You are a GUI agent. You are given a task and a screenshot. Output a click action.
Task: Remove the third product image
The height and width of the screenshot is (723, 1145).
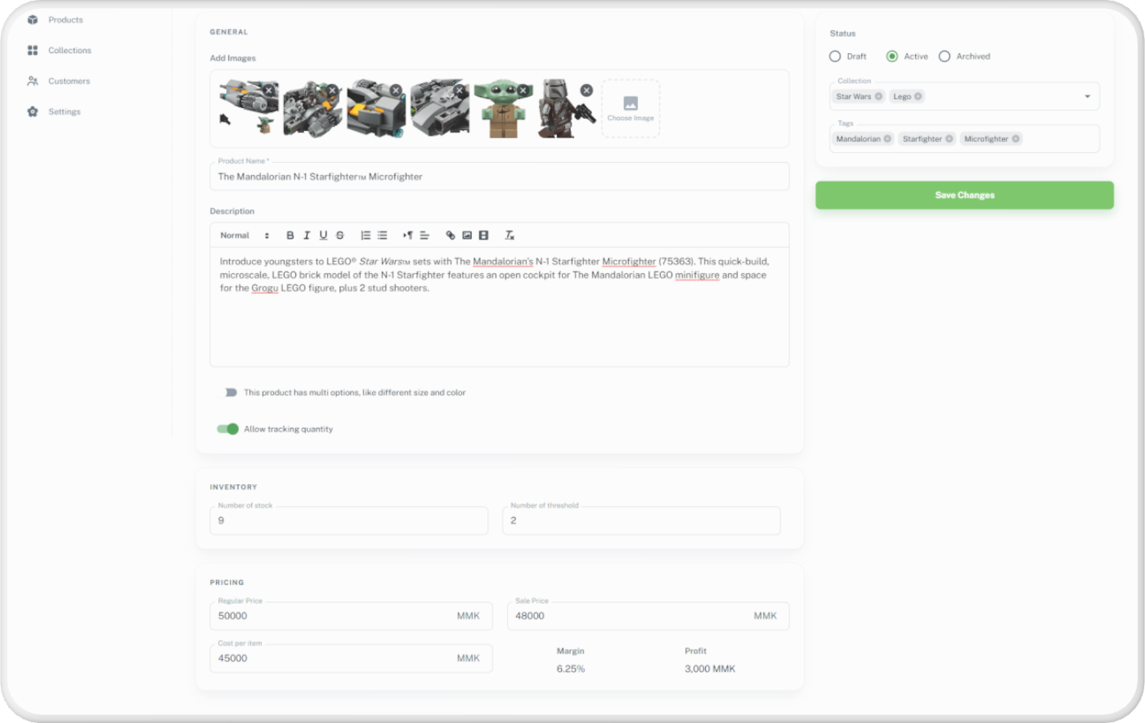pos(395,90)
